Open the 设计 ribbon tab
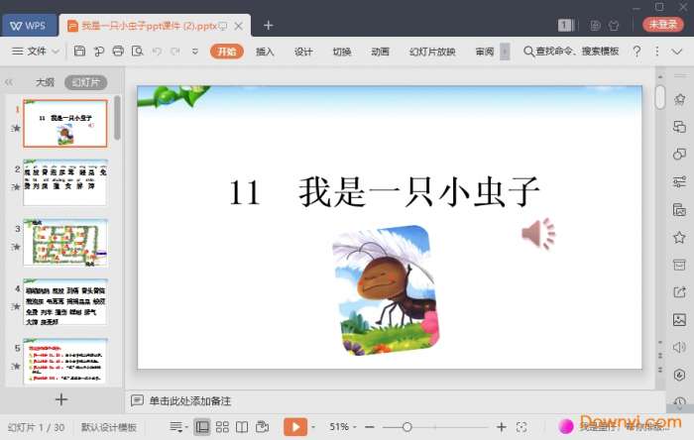This screenshot has height=440, width=694. (x=303, y=52)
